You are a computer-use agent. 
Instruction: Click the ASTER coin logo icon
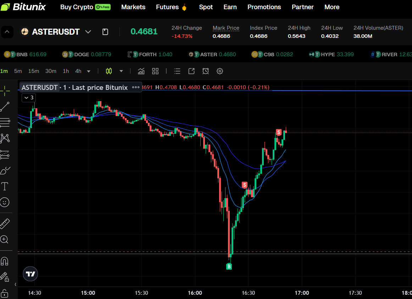coord(25,32)
